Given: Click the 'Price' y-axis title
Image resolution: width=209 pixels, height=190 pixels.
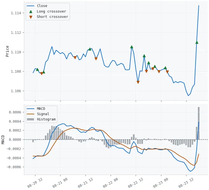Looking at the screenshot, I should click(x=7, y=51).
